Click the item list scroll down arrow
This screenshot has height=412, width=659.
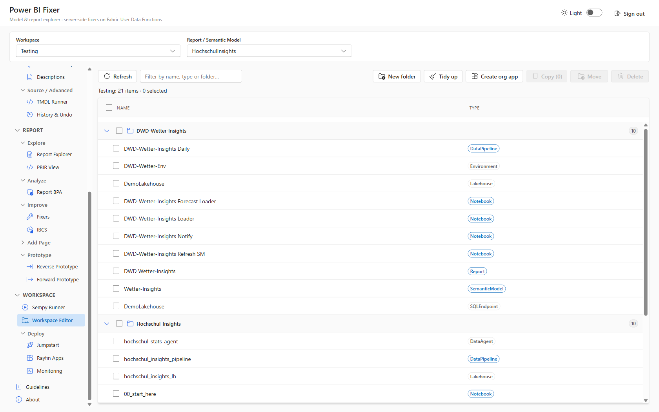point(646,400)
